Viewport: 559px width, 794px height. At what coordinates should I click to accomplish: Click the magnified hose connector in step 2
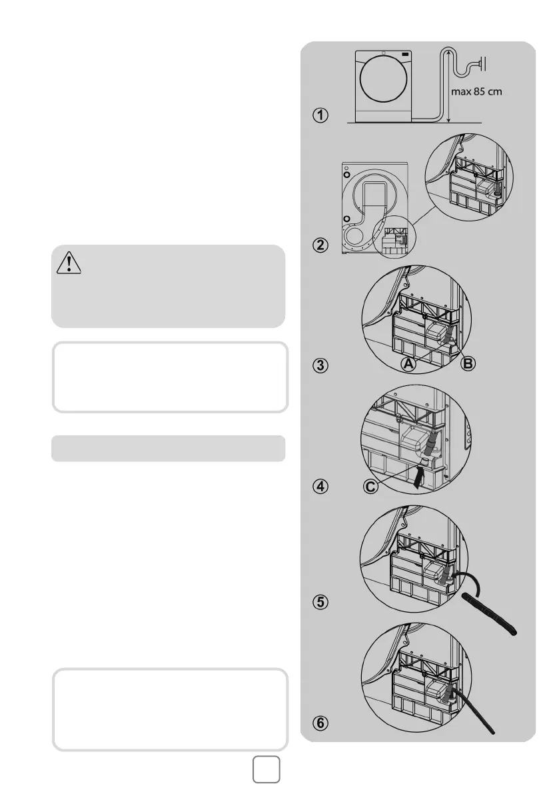469,177
